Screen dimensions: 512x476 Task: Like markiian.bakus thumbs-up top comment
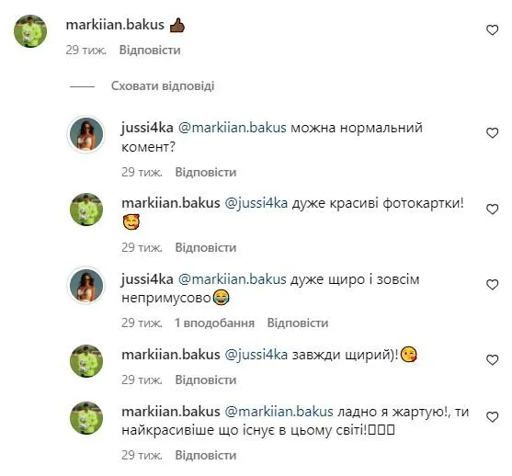pyautogui.click(x=492, y=30)
